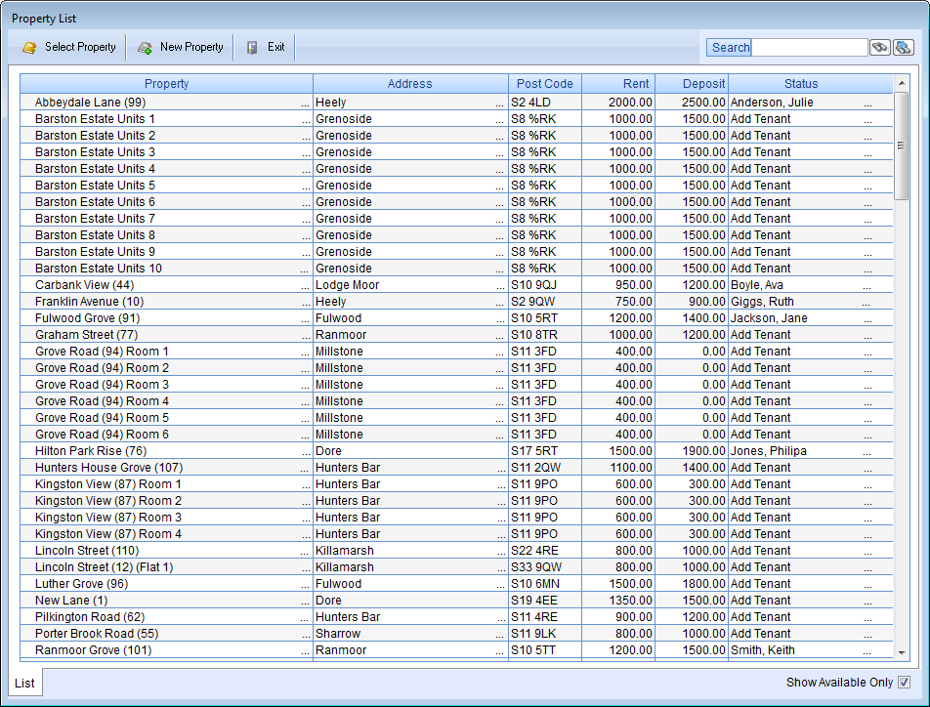Click the Search label button
The width and height of the screenshot is (930, 707).
729,48
